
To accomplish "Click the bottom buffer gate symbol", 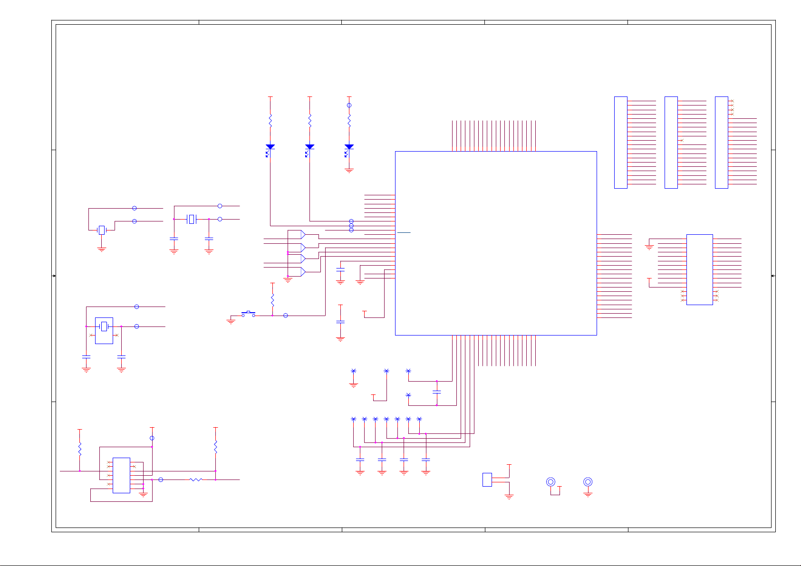I will [303, 272].
